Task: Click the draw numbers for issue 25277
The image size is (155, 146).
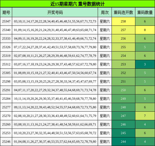Action: 55,107
